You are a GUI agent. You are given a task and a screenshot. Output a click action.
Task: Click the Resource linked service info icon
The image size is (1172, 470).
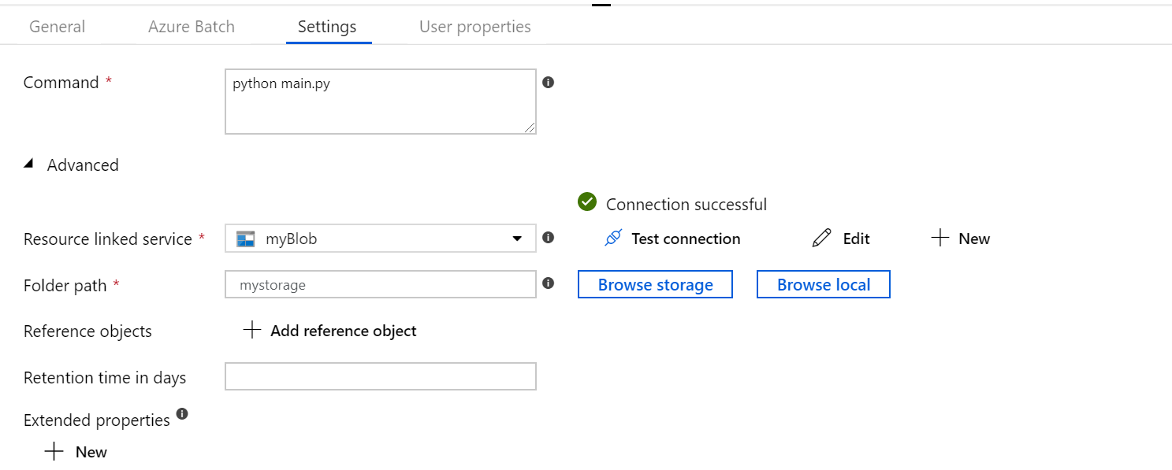[549, 237]
